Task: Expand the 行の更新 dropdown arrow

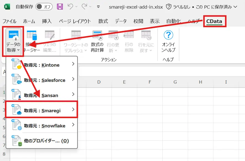Action: 116,50
